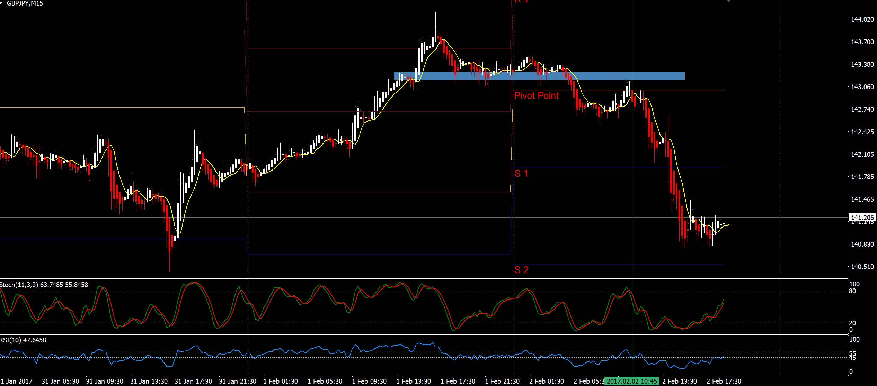The width and height of the screenshot is (877, 386).
Task: Click the current price tag 141.206
Action: (862, 218)
